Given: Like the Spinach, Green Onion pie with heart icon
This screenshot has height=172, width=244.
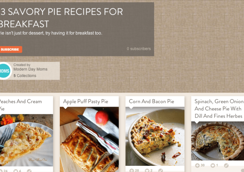Looking at the screenshot, I should [x=213, y=165].
